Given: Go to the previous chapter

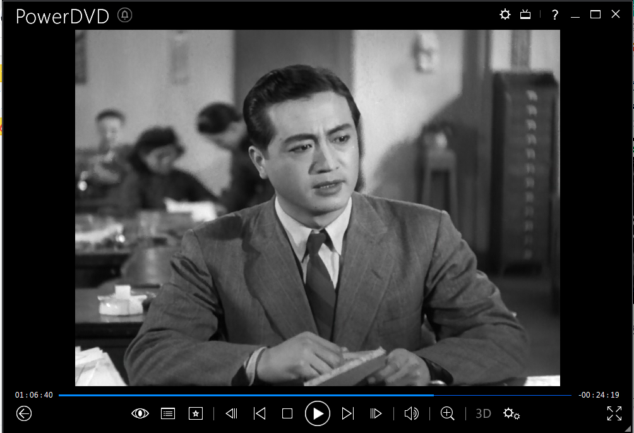Looking at the screenshot, I should click(x=259, y=413).
